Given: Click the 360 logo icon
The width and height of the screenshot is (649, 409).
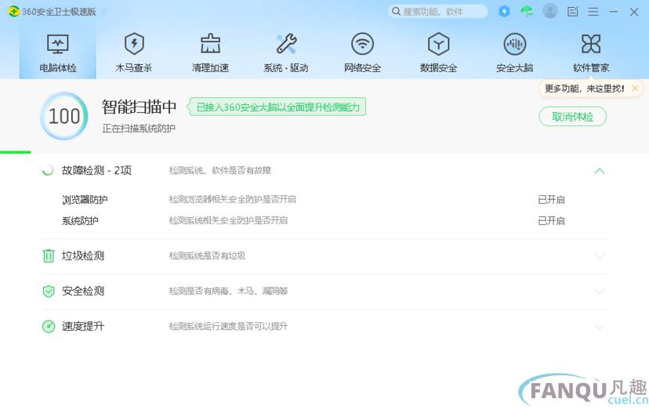Looking at the screenshot, I should coord(13,12).
